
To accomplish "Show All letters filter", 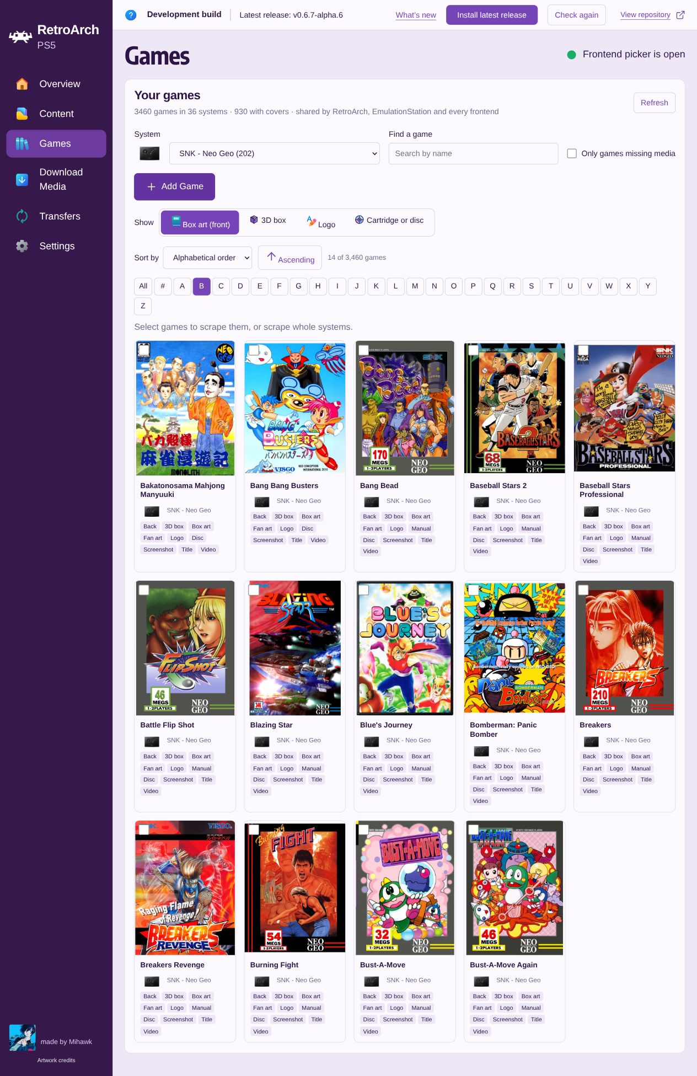I will (x=143, y=286).
